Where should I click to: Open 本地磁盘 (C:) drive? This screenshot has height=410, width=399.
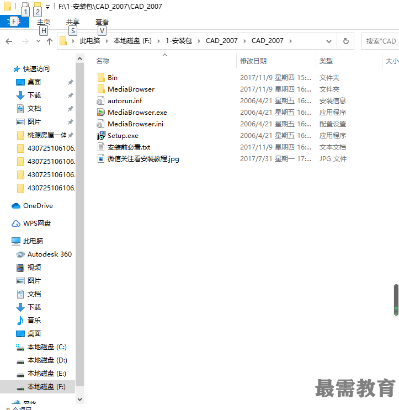coord(47,347)
